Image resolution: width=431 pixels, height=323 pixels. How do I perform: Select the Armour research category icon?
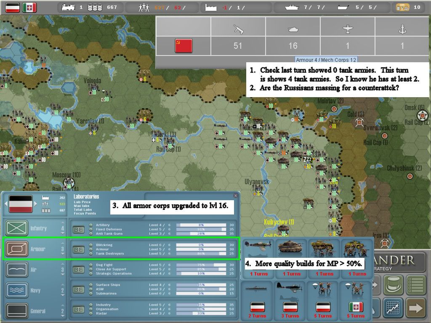(x=17, y=249)
